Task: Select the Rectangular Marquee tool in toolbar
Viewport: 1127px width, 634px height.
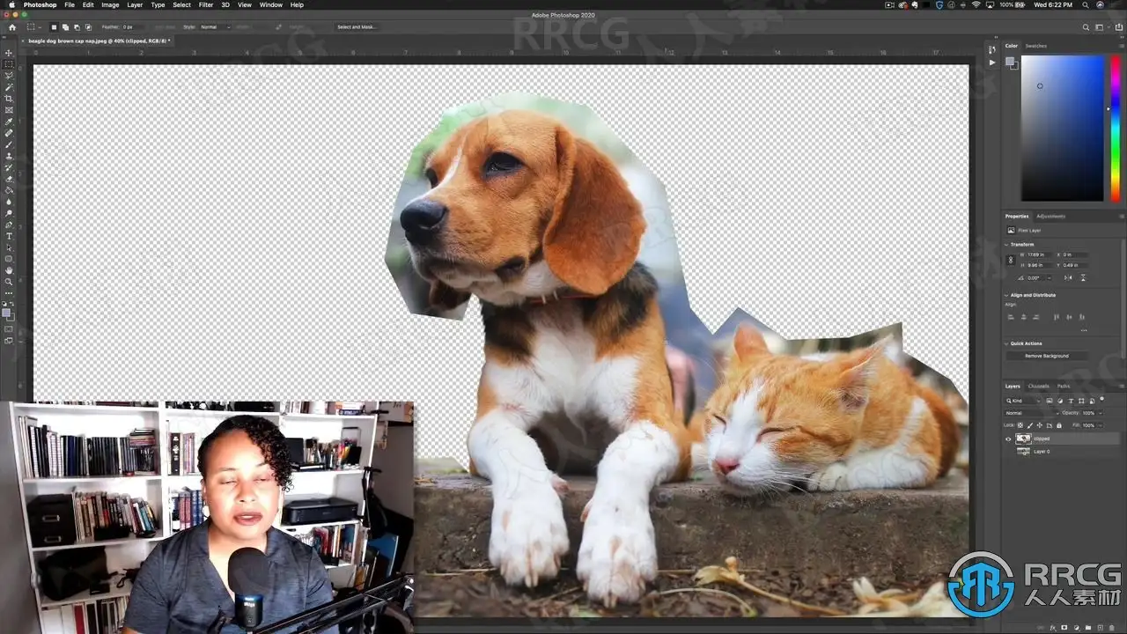Action: pos(9,64)
